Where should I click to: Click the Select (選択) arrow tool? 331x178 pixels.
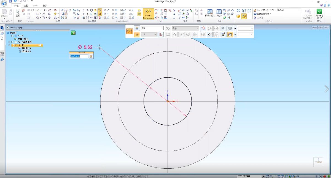click(x=18, y=12)
